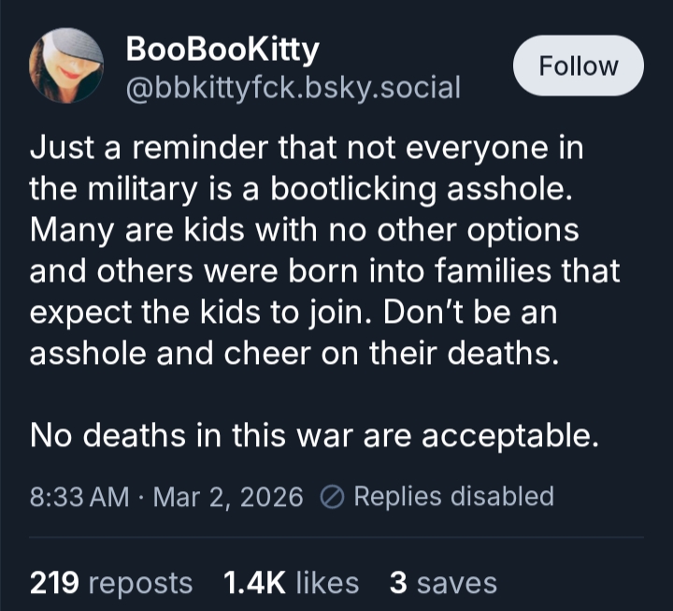Viewport: 673px width, 611px height.
Task: Click the word "saves" in post stats
Action: click(456, 583)
